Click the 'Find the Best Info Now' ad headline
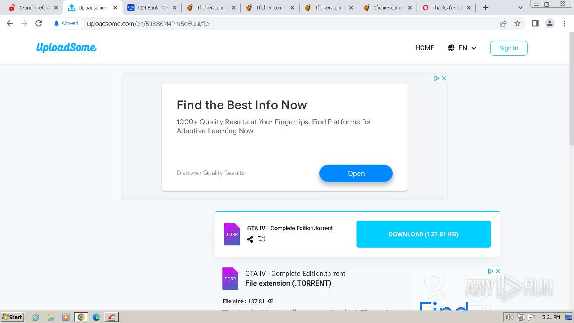Image resolution: width=574 pixels, height=323 pixels. coord(242,105)
